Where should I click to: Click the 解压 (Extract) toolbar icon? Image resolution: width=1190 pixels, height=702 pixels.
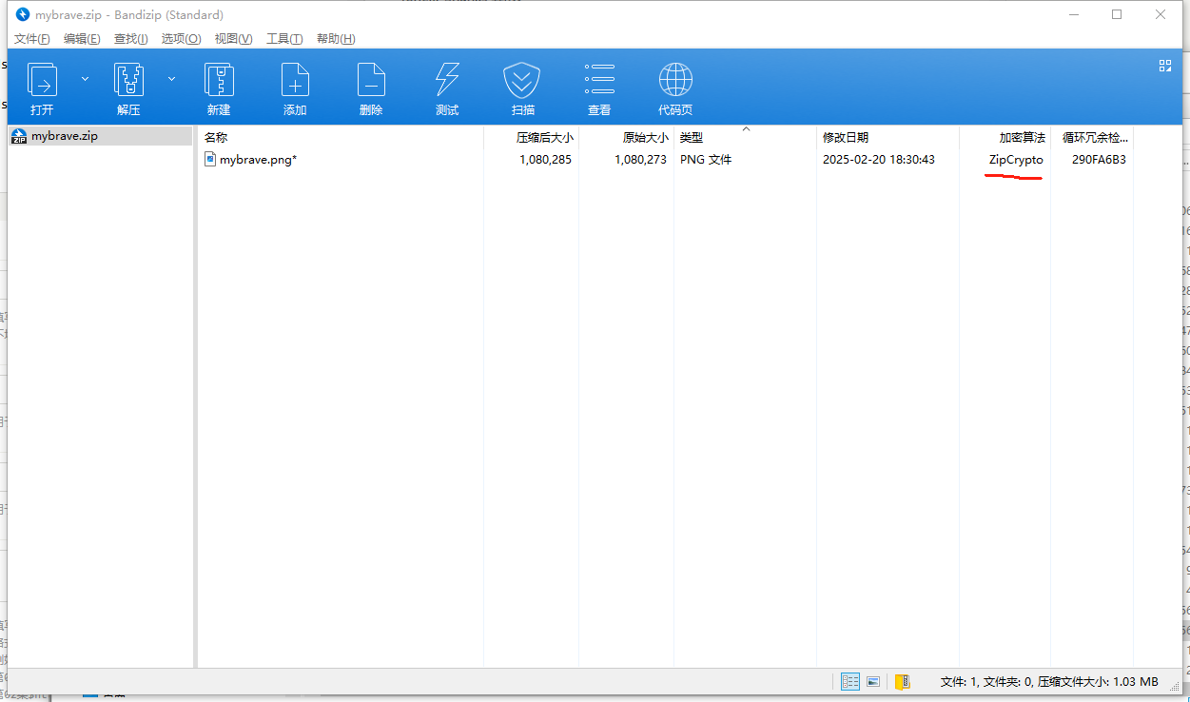click(x=128, y=80)
